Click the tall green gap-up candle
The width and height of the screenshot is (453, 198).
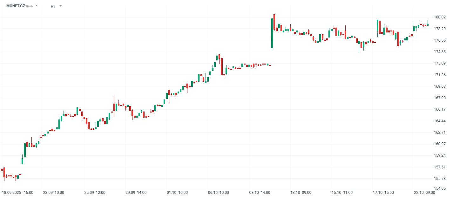click(272, 33)
